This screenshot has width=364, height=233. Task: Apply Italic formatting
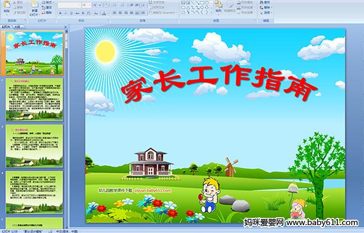[x=66, y=13]
